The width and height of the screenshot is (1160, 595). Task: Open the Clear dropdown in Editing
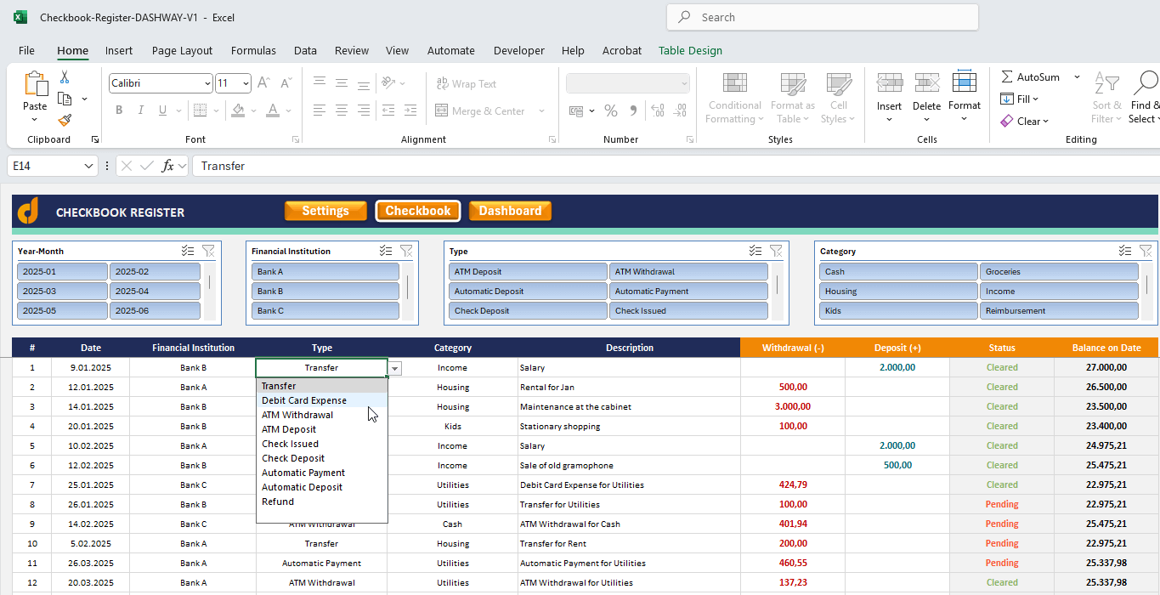click(1025, 121)
